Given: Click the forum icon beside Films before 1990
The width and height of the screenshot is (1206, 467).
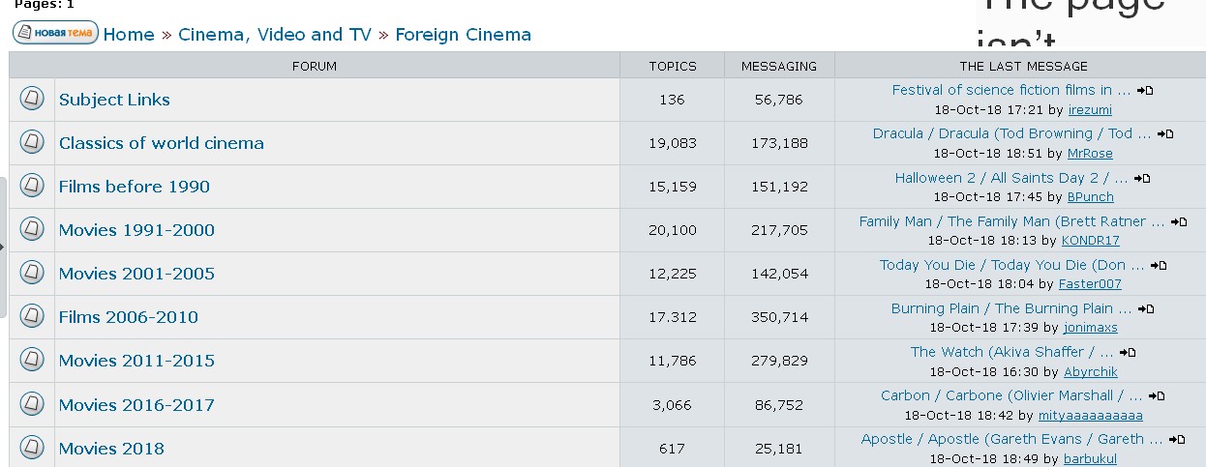Looking at the screenshot, I should [x=32, y=186].
